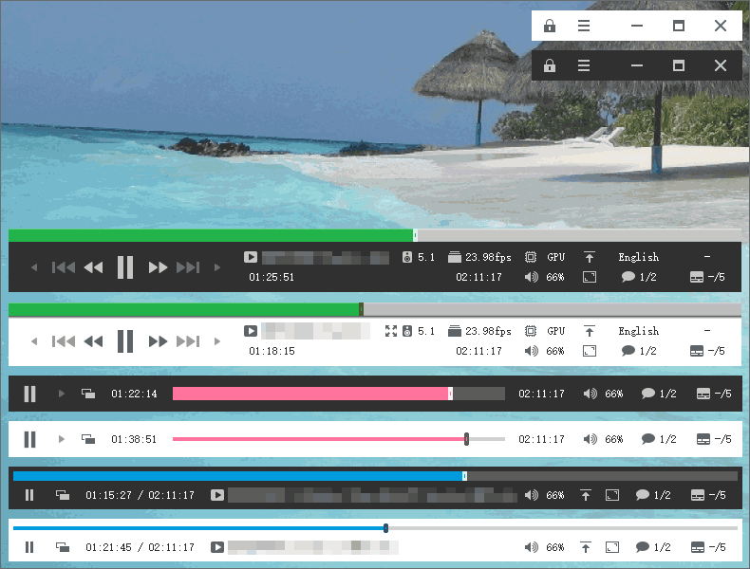This screenshot has height=569, width=750.
Task: Open the playlist icon in the 01:15:27 bar
Action: [x=63, y=495]
